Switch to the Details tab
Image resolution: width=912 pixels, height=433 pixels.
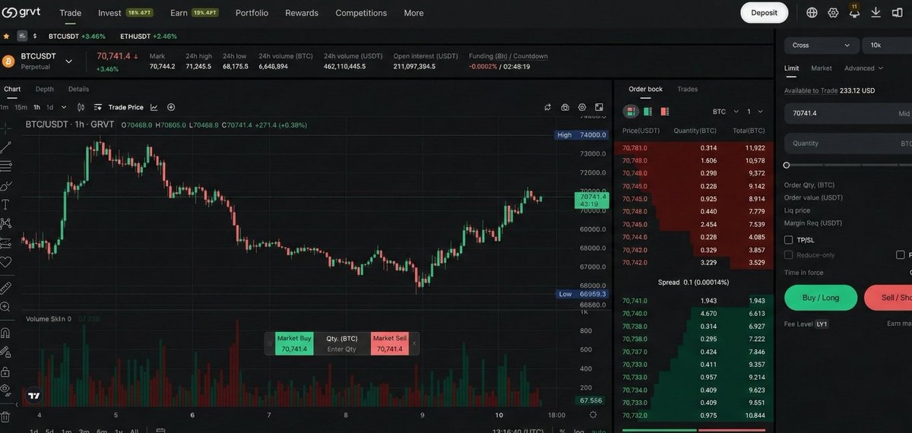click(x=78, y=89)
